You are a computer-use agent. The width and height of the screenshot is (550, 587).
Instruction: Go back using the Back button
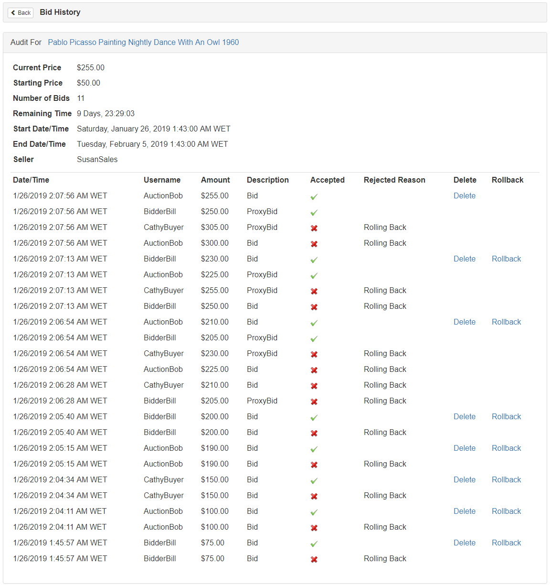pos(21,13)
